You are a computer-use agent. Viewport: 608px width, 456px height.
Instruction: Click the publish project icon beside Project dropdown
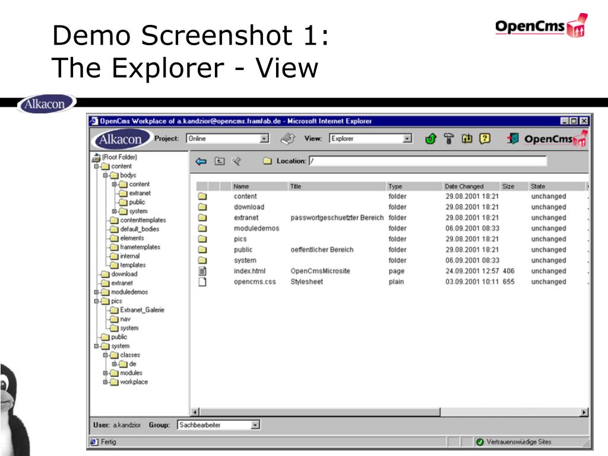[288, 138]
